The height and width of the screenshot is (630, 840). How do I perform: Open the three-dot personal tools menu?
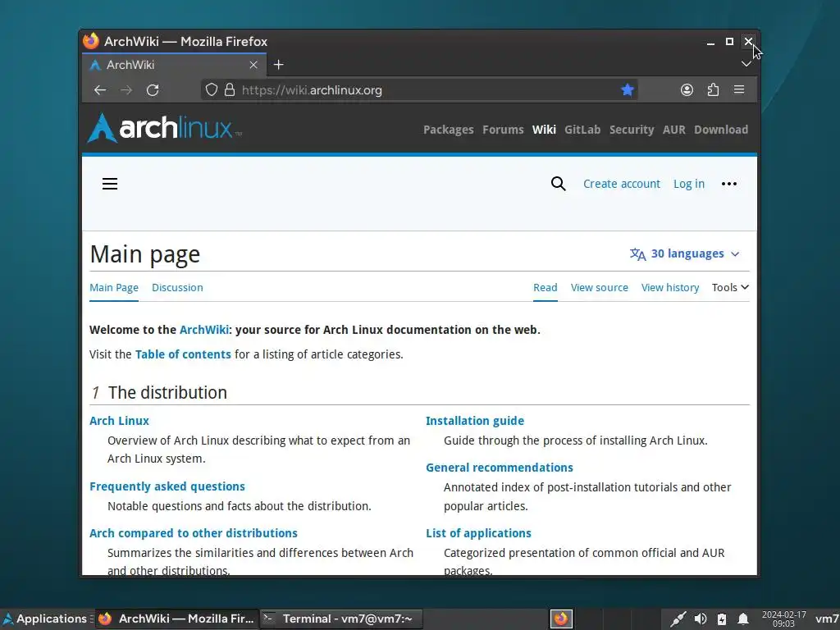[x=729, y=184]
